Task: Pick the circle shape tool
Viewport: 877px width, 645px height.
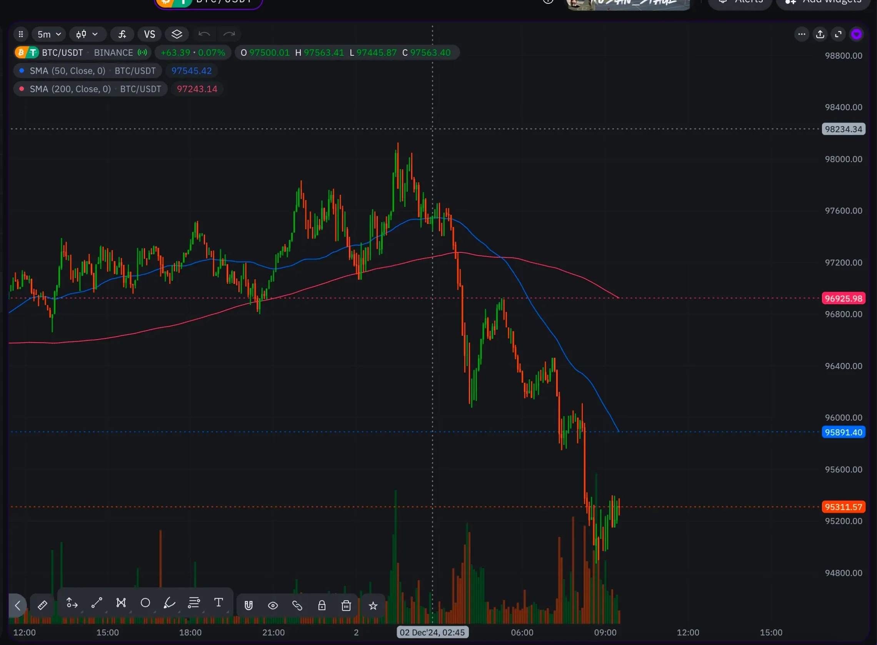Action: (145, 603)
